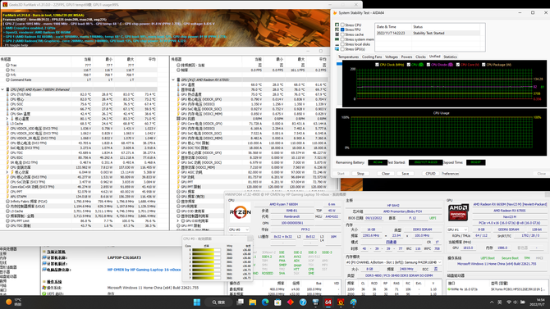Viewport: 550px width, 309px height.
Task: Open the globe-icon app in taskbar
Action: tap(354, 302)
